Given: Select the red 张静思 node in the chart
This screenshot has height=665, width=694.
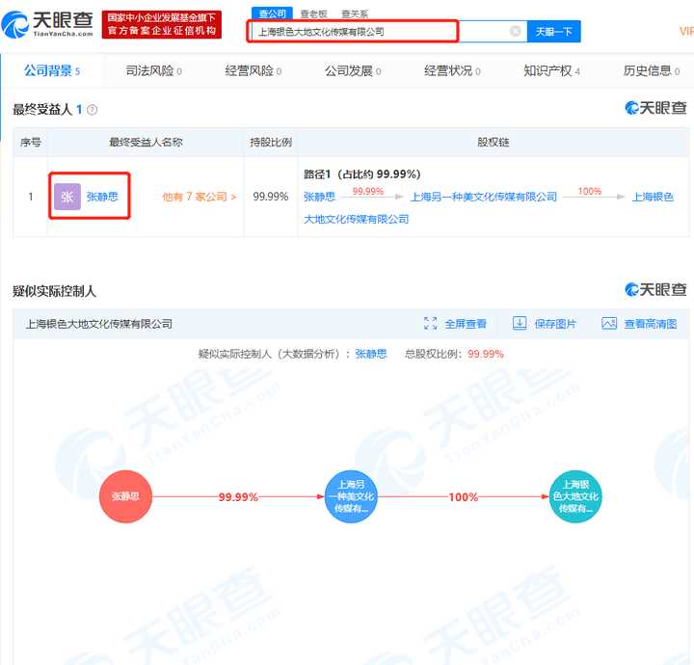Looking at the screenshot, I should point(125,496).
